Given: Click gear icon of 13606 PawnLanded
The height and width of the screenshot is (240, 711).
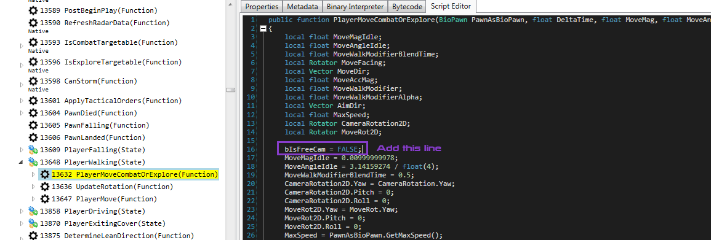Looking at the screenshot, I should pyautogui.click(x=33, y=137).
